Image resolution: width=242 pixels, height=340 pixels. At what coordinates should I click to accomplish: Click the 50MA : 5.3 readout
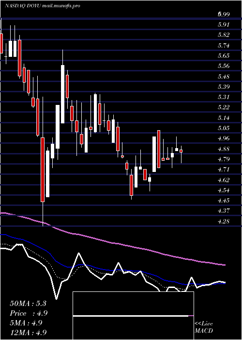pos(28,304)
